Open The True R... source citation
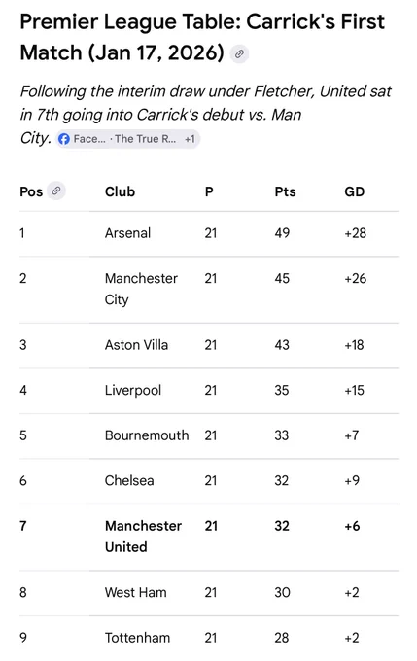 coord(145,139)
